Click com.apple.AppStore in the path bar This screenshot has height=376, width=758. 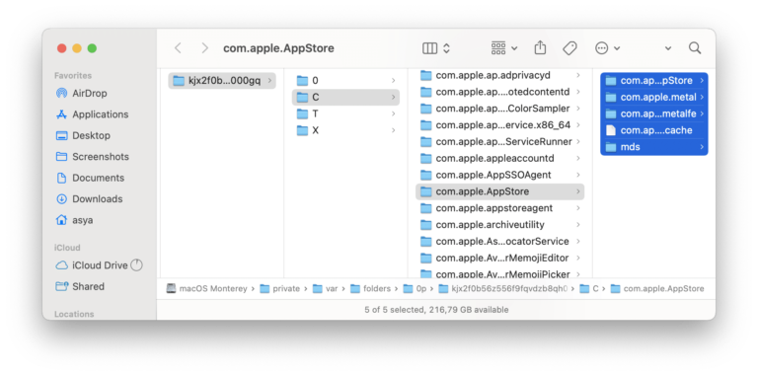(x=657, y=288)
